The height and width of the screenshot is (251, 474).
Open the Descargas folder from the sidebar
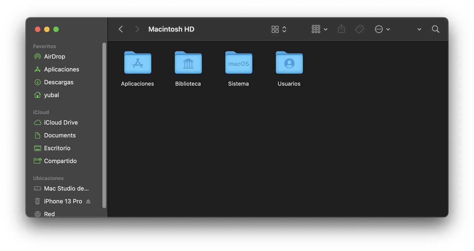[x=58, y=82]
